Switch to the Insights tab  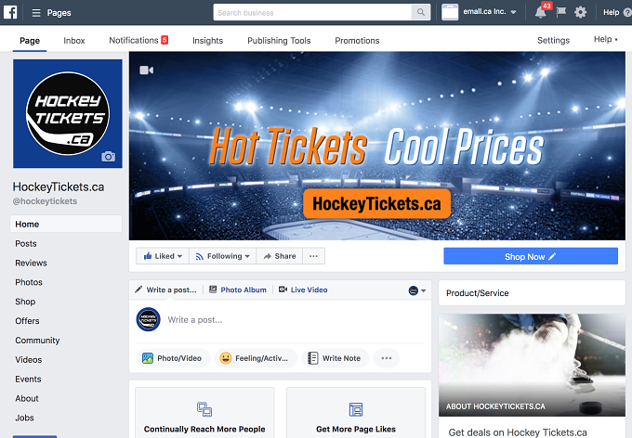point(207,41)
